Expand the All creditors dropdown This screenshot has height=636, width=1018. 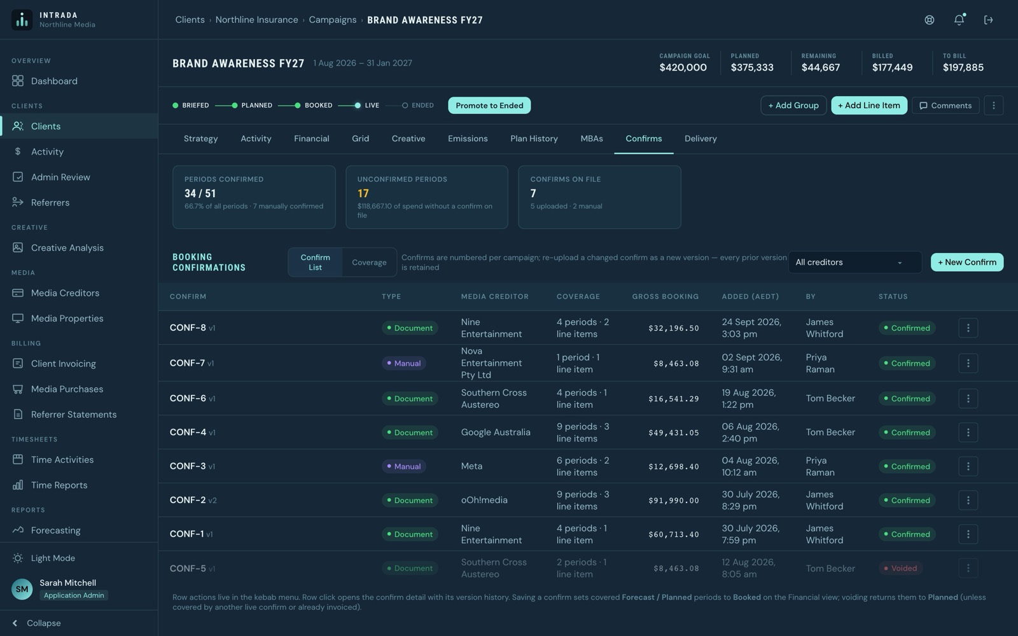pyautogui.click(x=854, y=262)
